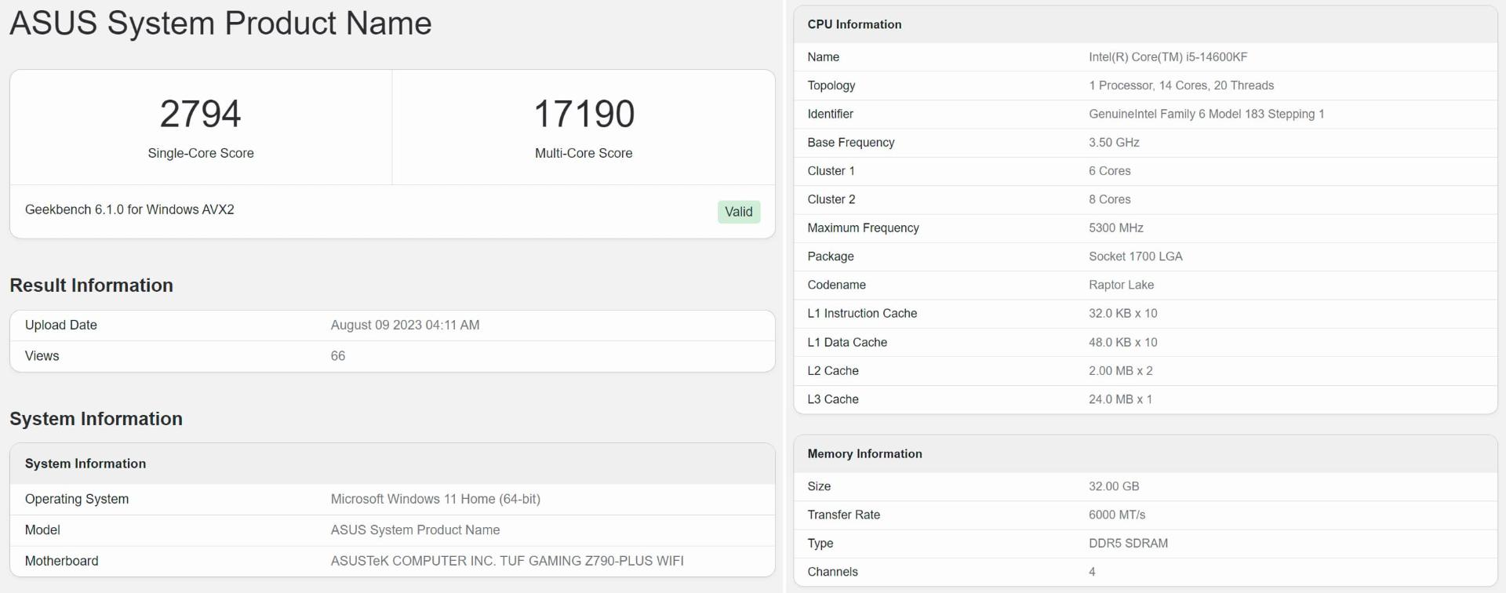Click the 'Result Information' heading
The image size is (1506, 593).
point(91,286)
